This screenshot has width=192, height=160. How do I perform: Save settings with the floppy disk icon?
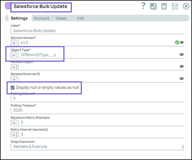175,6
